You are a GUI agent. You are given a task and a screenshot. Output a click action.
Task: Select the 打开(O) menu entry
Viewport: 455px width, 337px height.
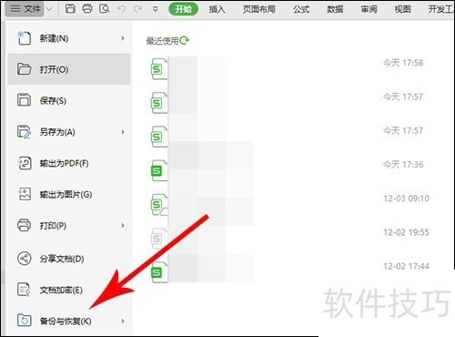pyautogui.click(x=69, y=69)
